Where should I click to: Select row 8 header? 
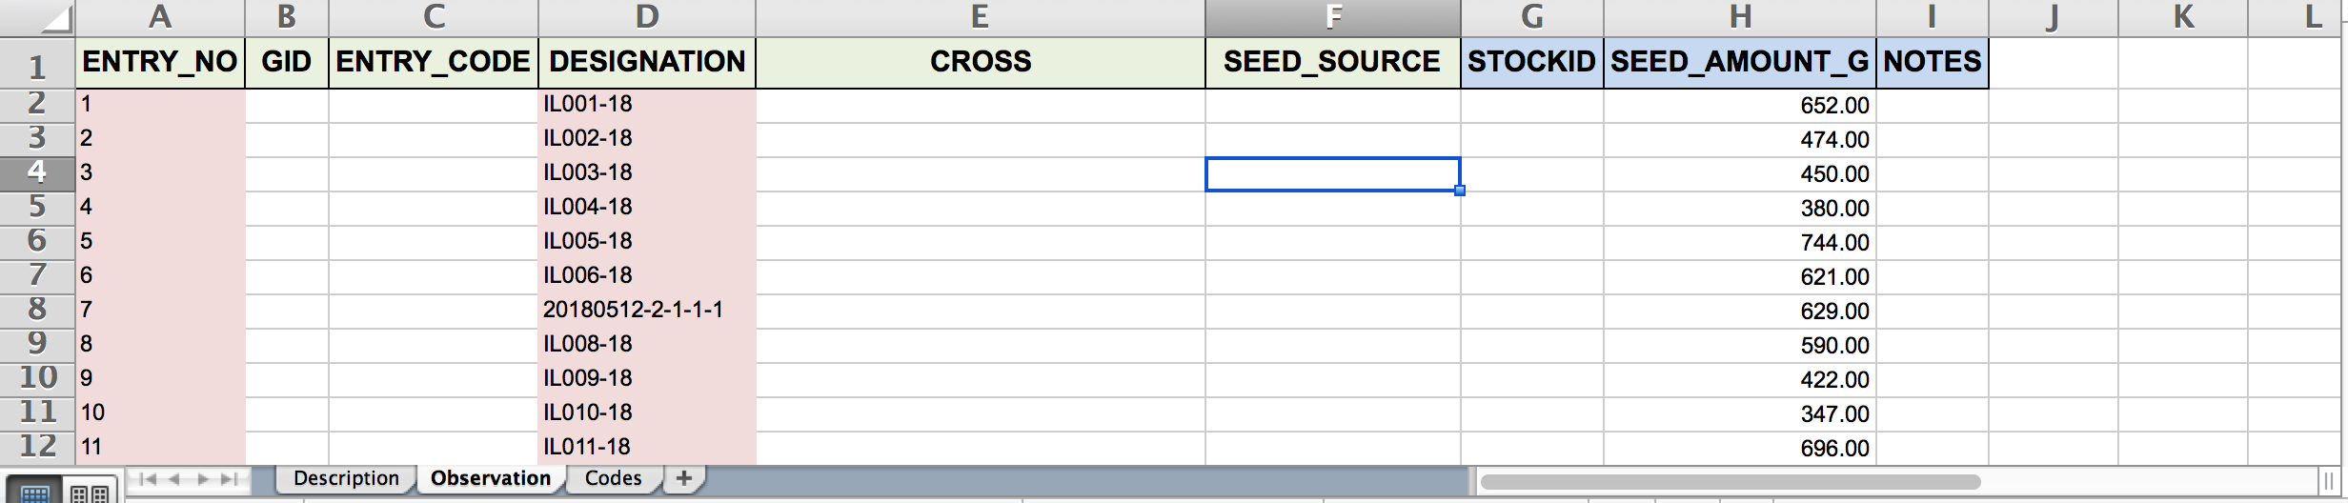[x=37, y=309]
